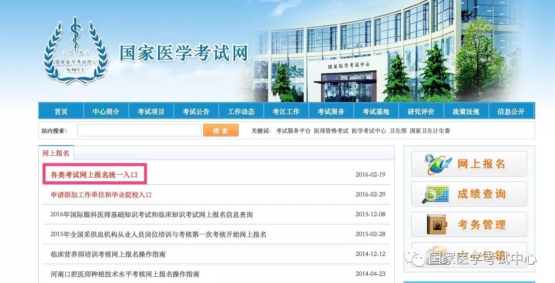Open 各类考试网上报名统一入口 link

pos(94,175)
